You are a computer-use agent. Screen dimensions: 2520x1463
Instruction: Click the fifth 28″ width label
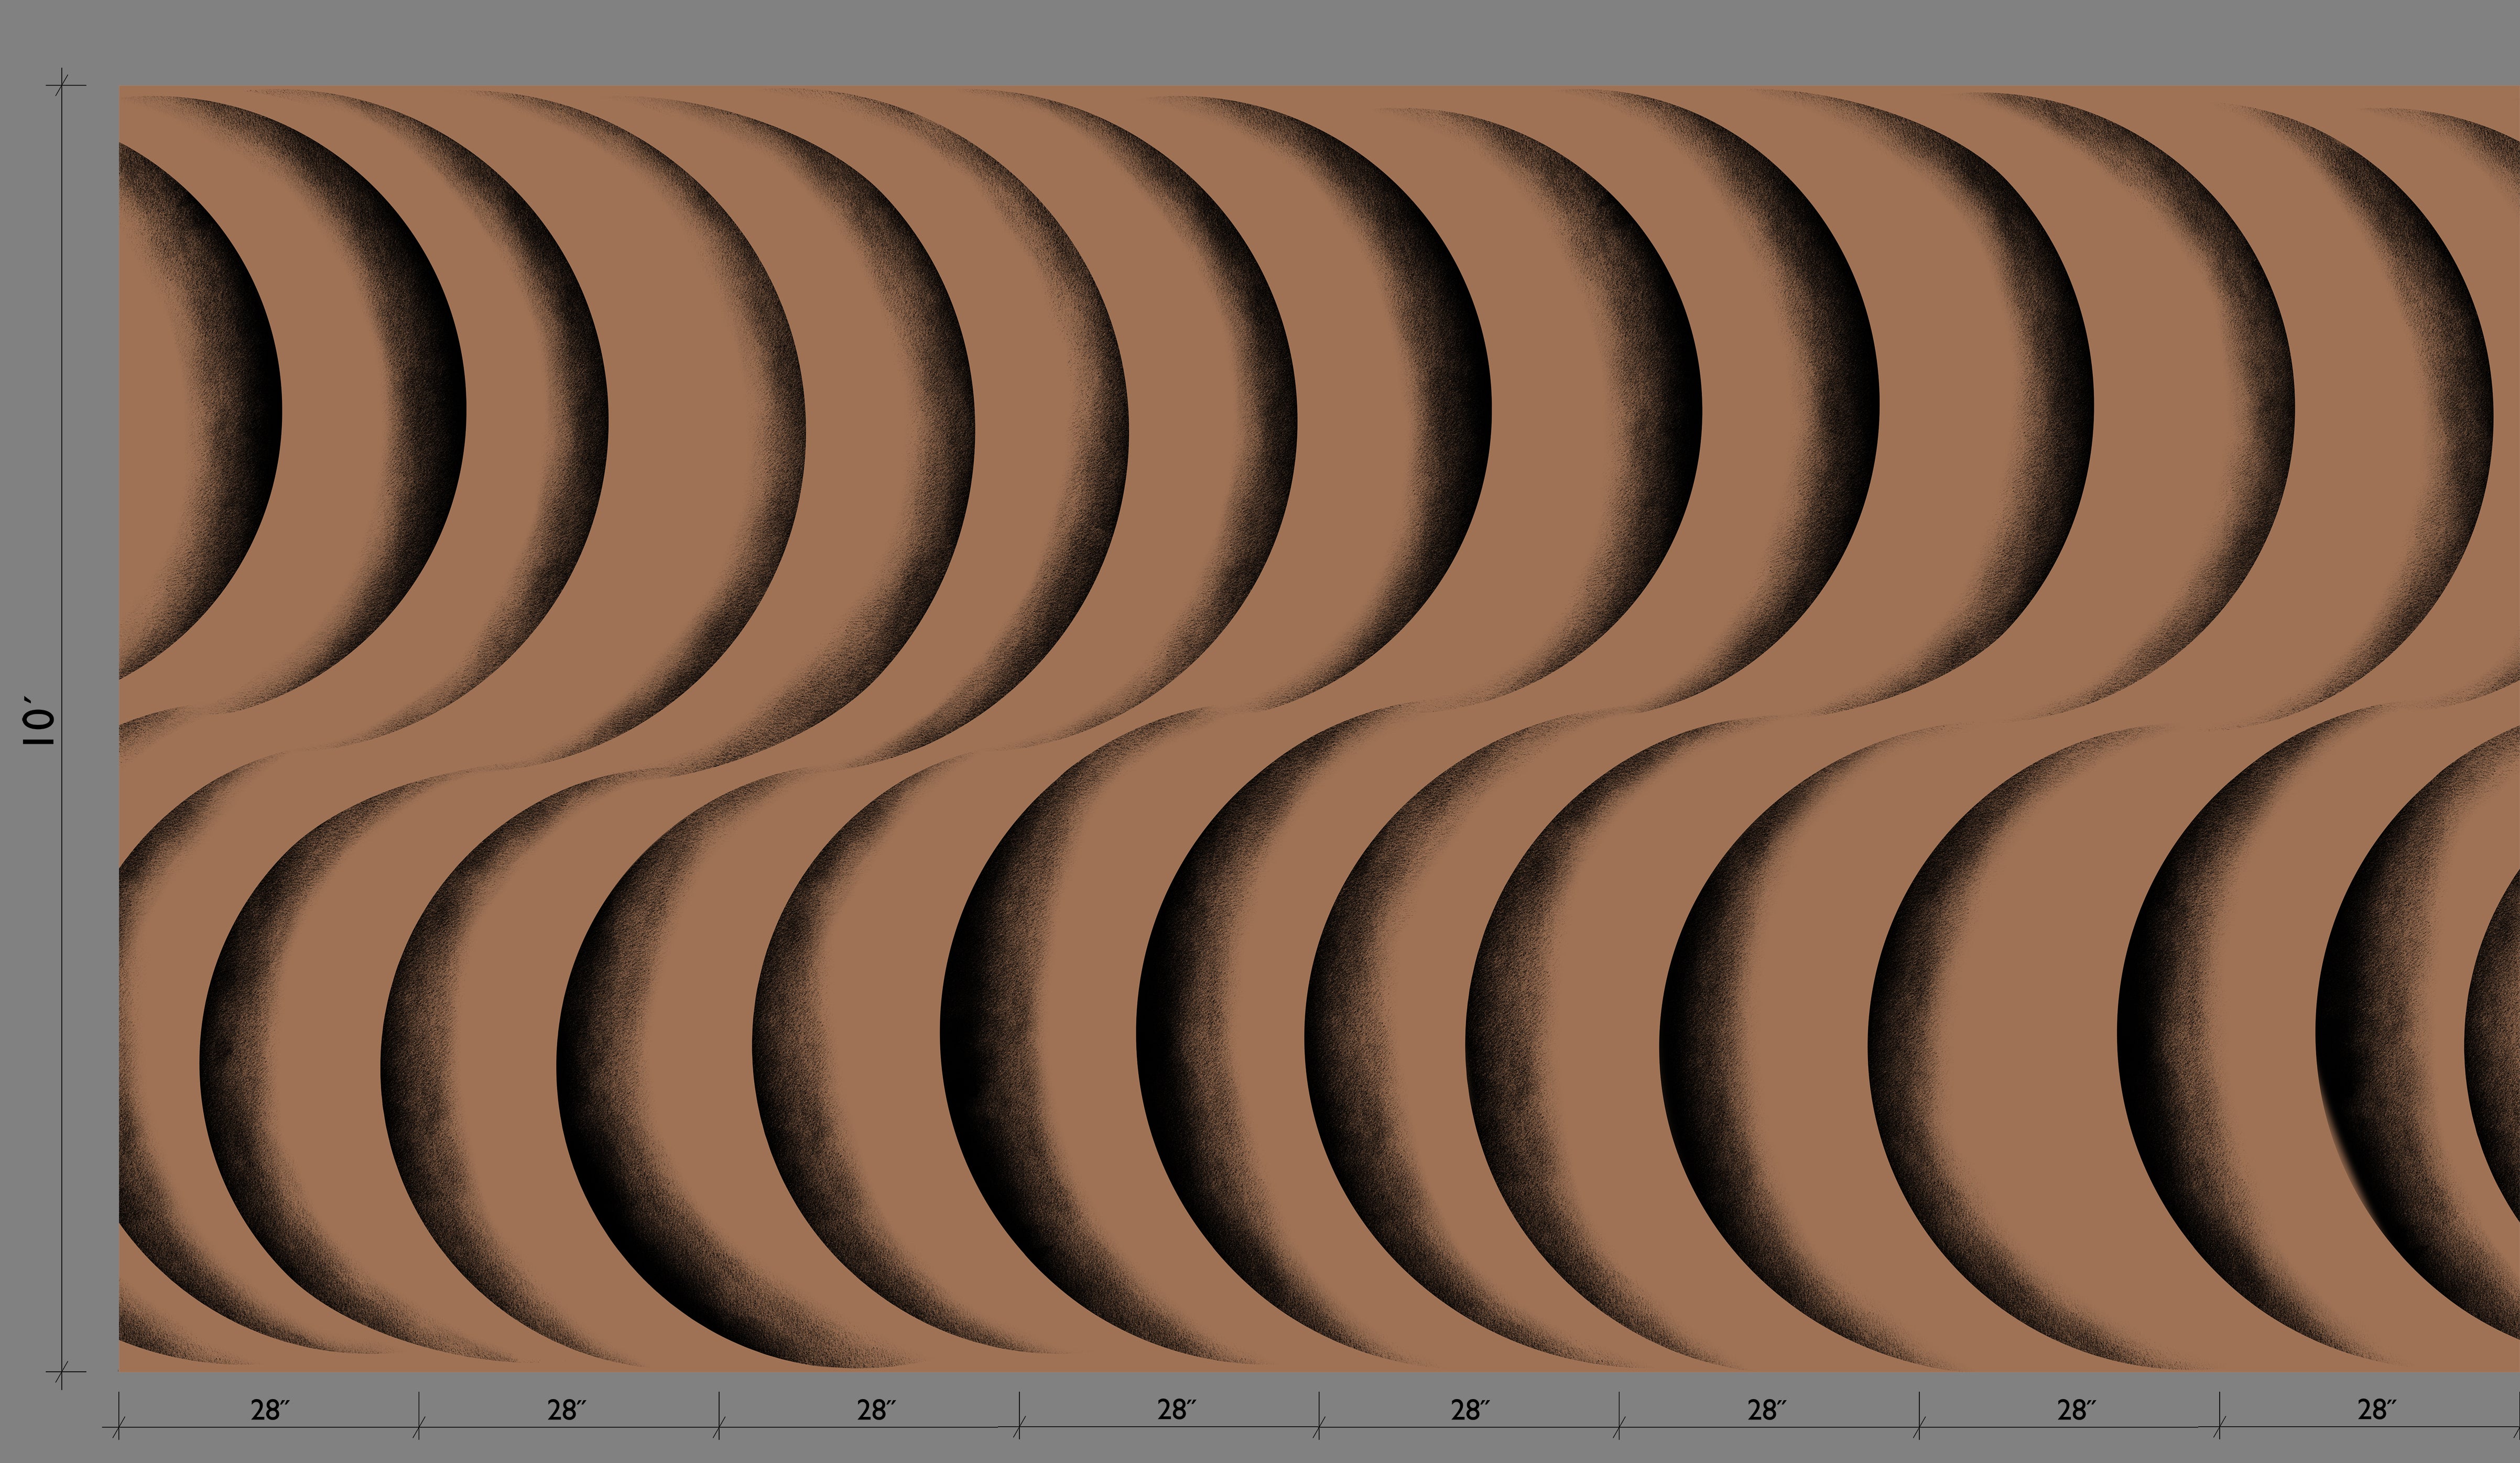coord(1470,1410)
